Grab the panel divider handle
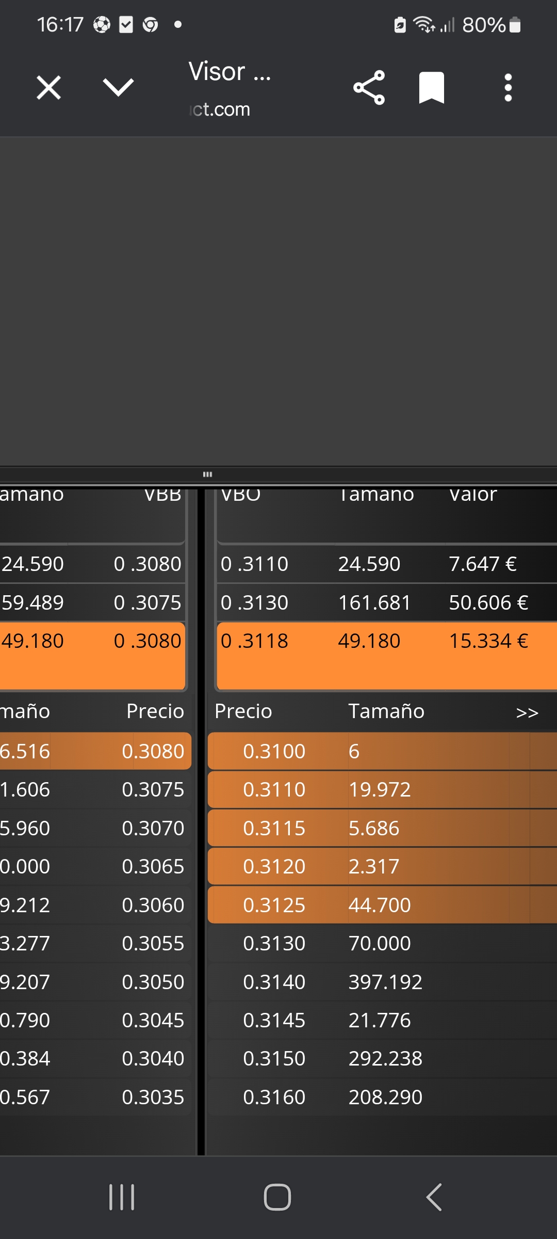 pyautogui.click(x=207, y=474)
